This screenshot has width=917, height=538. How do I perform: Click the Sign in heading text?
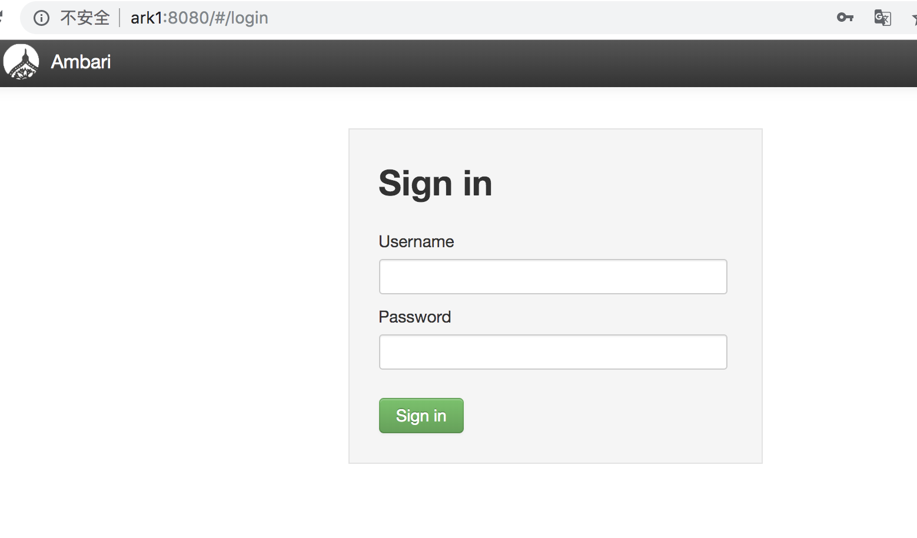(x=435, y=183)
